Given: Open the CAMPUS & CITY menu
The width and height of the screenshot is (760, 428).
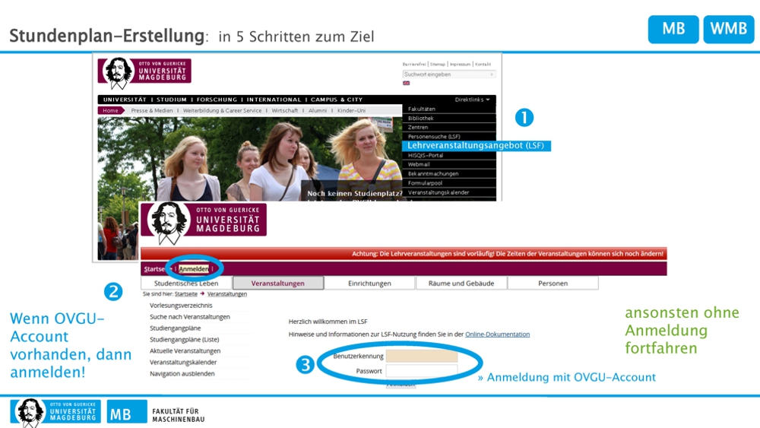Looking at the screenshot, I should coord(337,100).
